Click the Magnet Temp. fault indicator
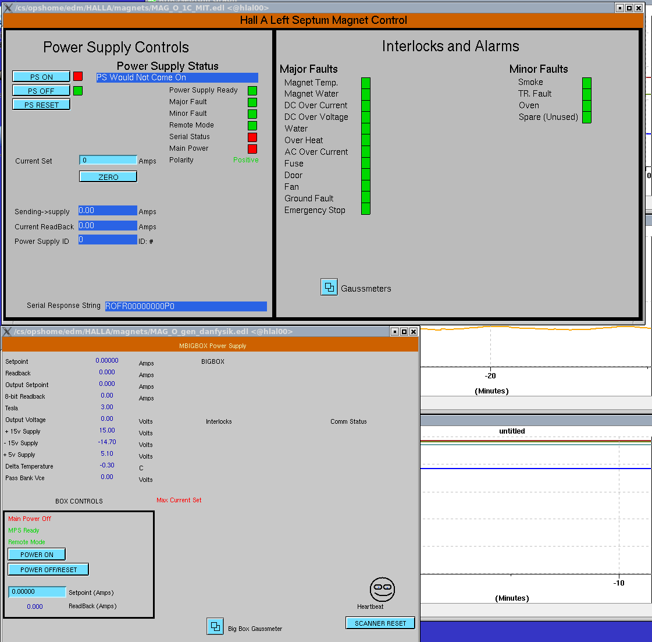Viewport: 652px width, 642px height. [x=366, y=83]
